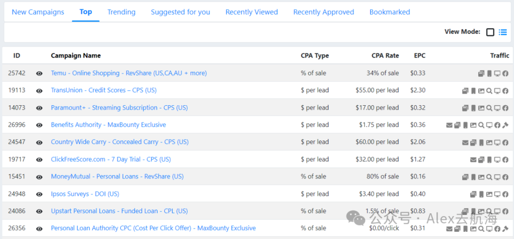Click the Traffic column header
Screen dimensions: 514x239
(500, 56)
